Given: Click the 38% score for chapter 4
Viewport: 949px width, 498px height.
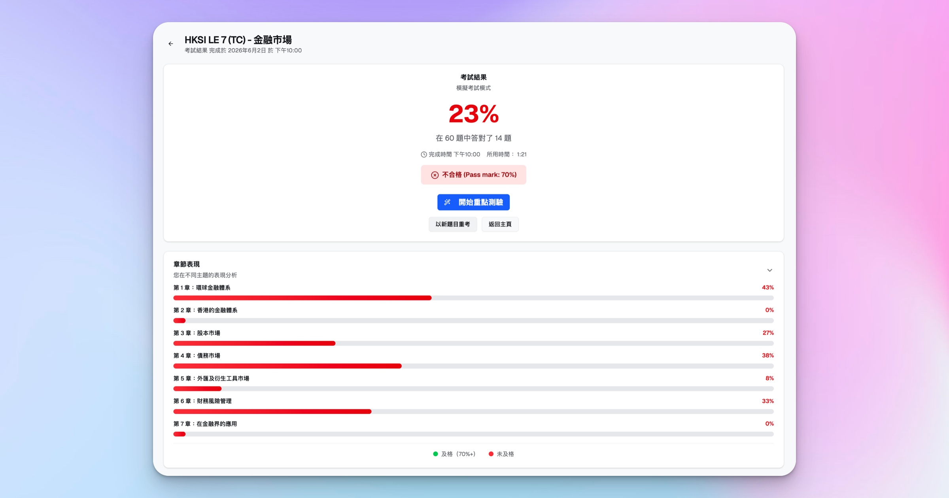Looking at the screenshot, I should 768,355.
